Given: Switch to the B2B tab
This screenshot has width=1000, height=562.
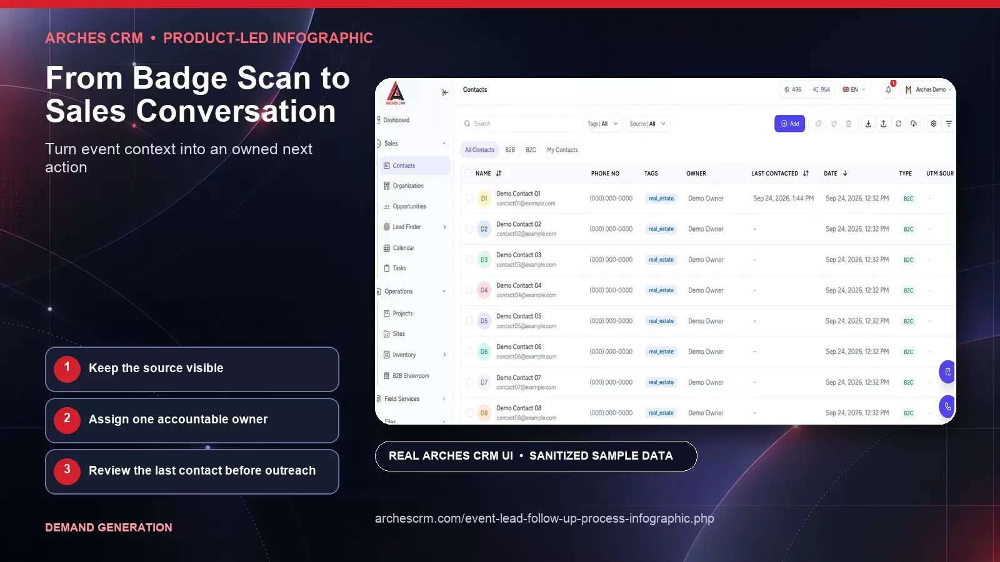Looking at the screenshot, I should tap(510, 150).
